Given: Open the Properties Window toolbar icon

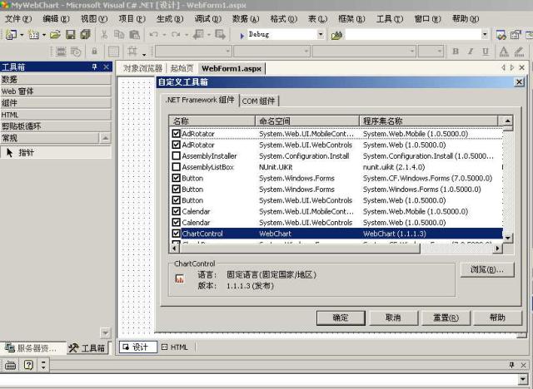Looking at the screenshot, I should coord(516,35).
